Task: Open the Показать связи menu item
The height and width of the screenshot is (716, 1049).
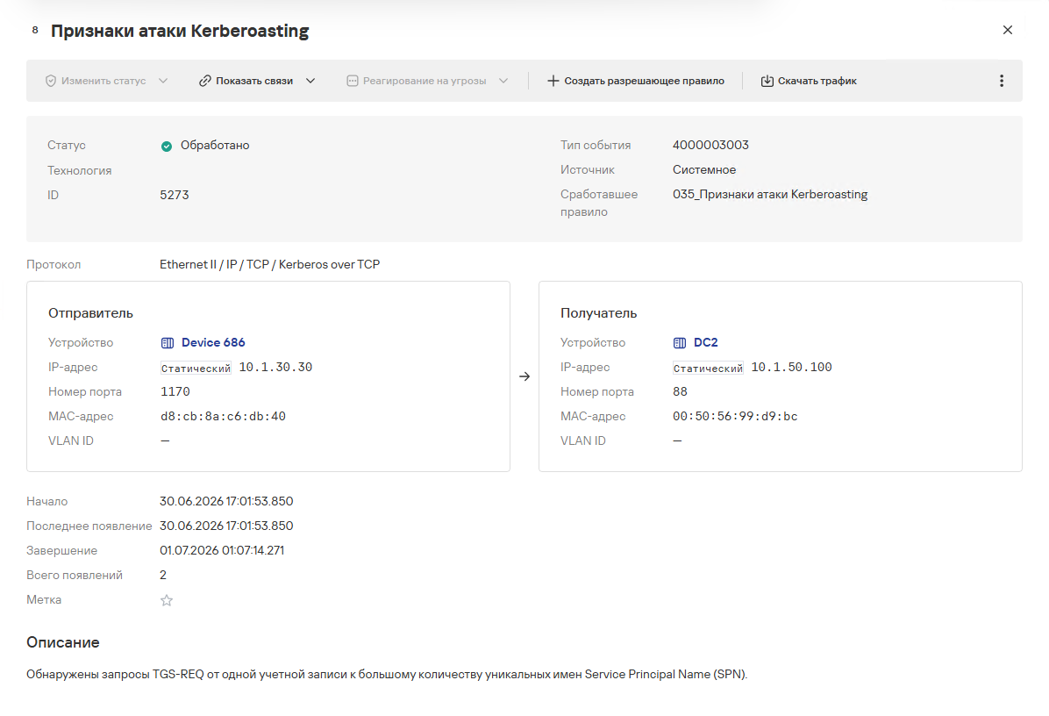Action: coord(254,81)
